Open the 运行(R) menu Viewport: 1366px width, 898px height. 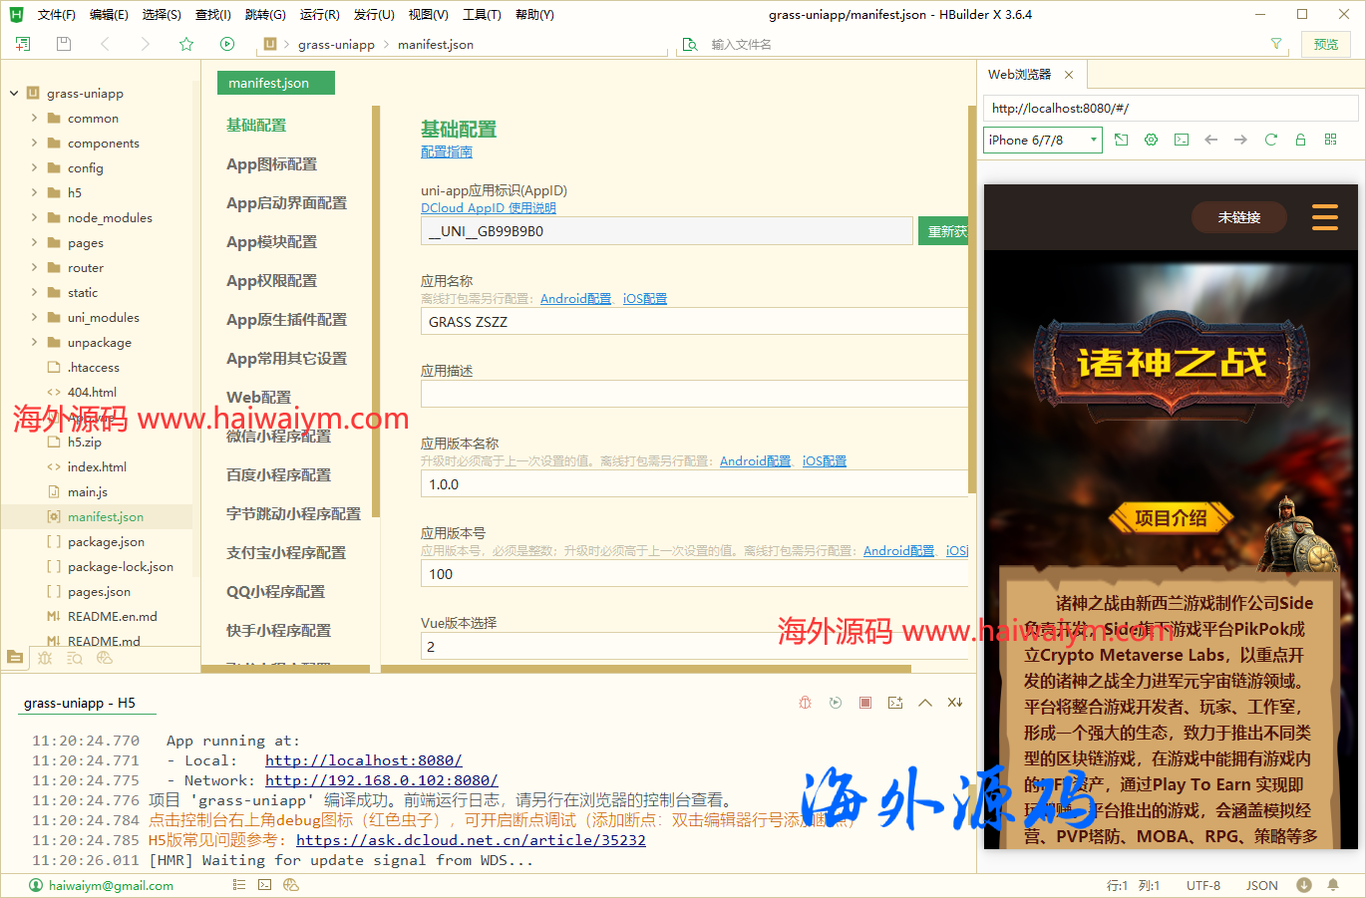coord(319,14)
